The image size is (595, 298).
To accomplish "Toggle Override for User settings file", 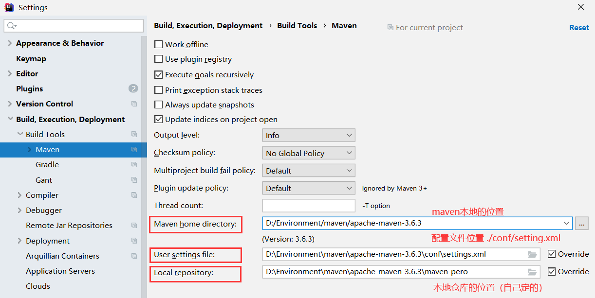I will 552,254.
